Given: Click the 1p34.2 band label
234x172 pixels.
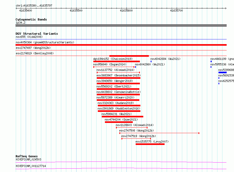Looking at the screenshot, I should coord(21,23).
